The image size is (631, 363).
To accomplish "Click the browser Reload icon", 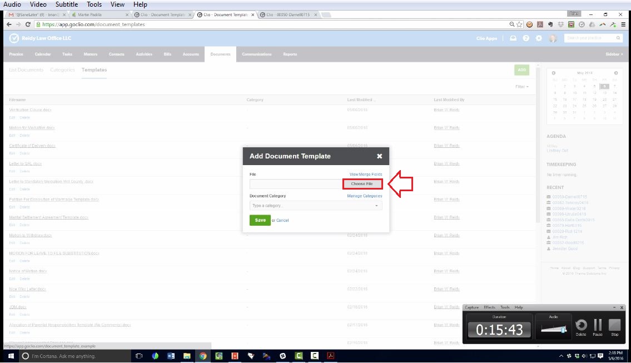I will click(28, 24).
